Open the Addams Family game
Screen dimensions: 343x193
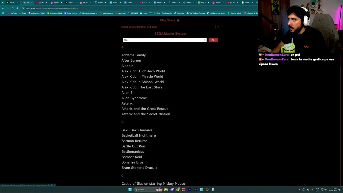pos(133,55)
